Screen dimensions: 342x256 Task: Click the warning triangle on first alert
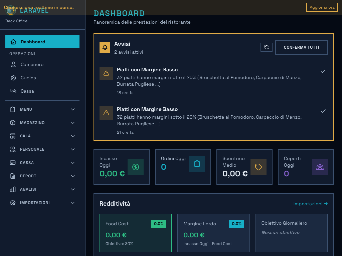coord(106,73)
